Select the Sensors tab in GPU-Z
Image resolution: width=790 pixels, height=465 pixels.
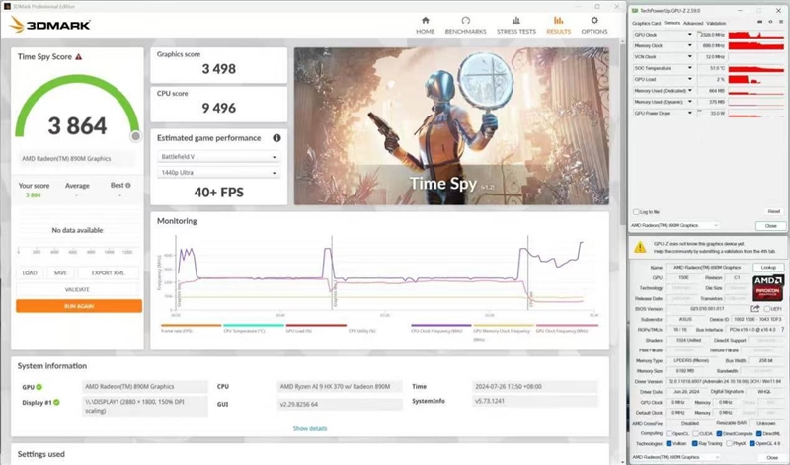671,23
